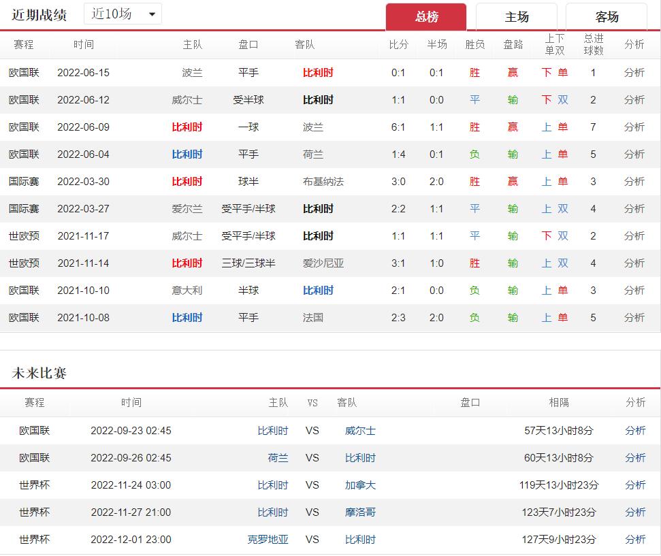
Task: Open 分析 for the 2021-11-17 match
Action: click(634, 235)
